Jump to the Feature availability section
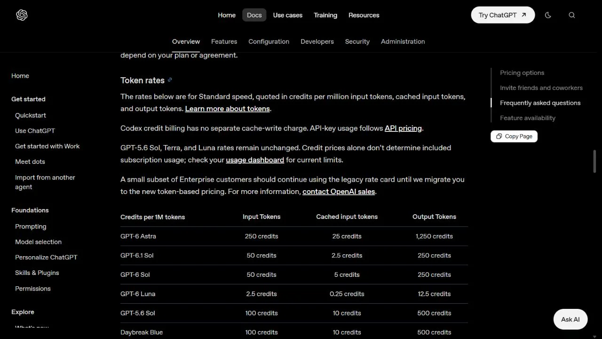 (528, 118)
